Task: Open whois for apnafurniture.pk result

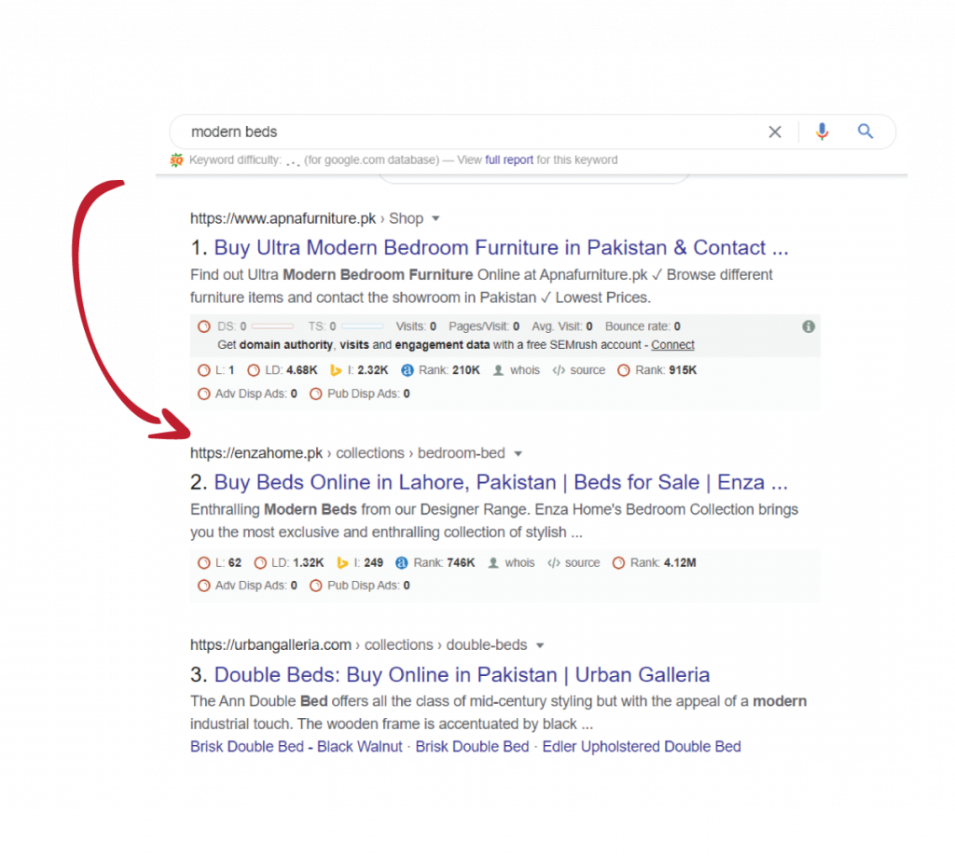Action: (517, 370)
